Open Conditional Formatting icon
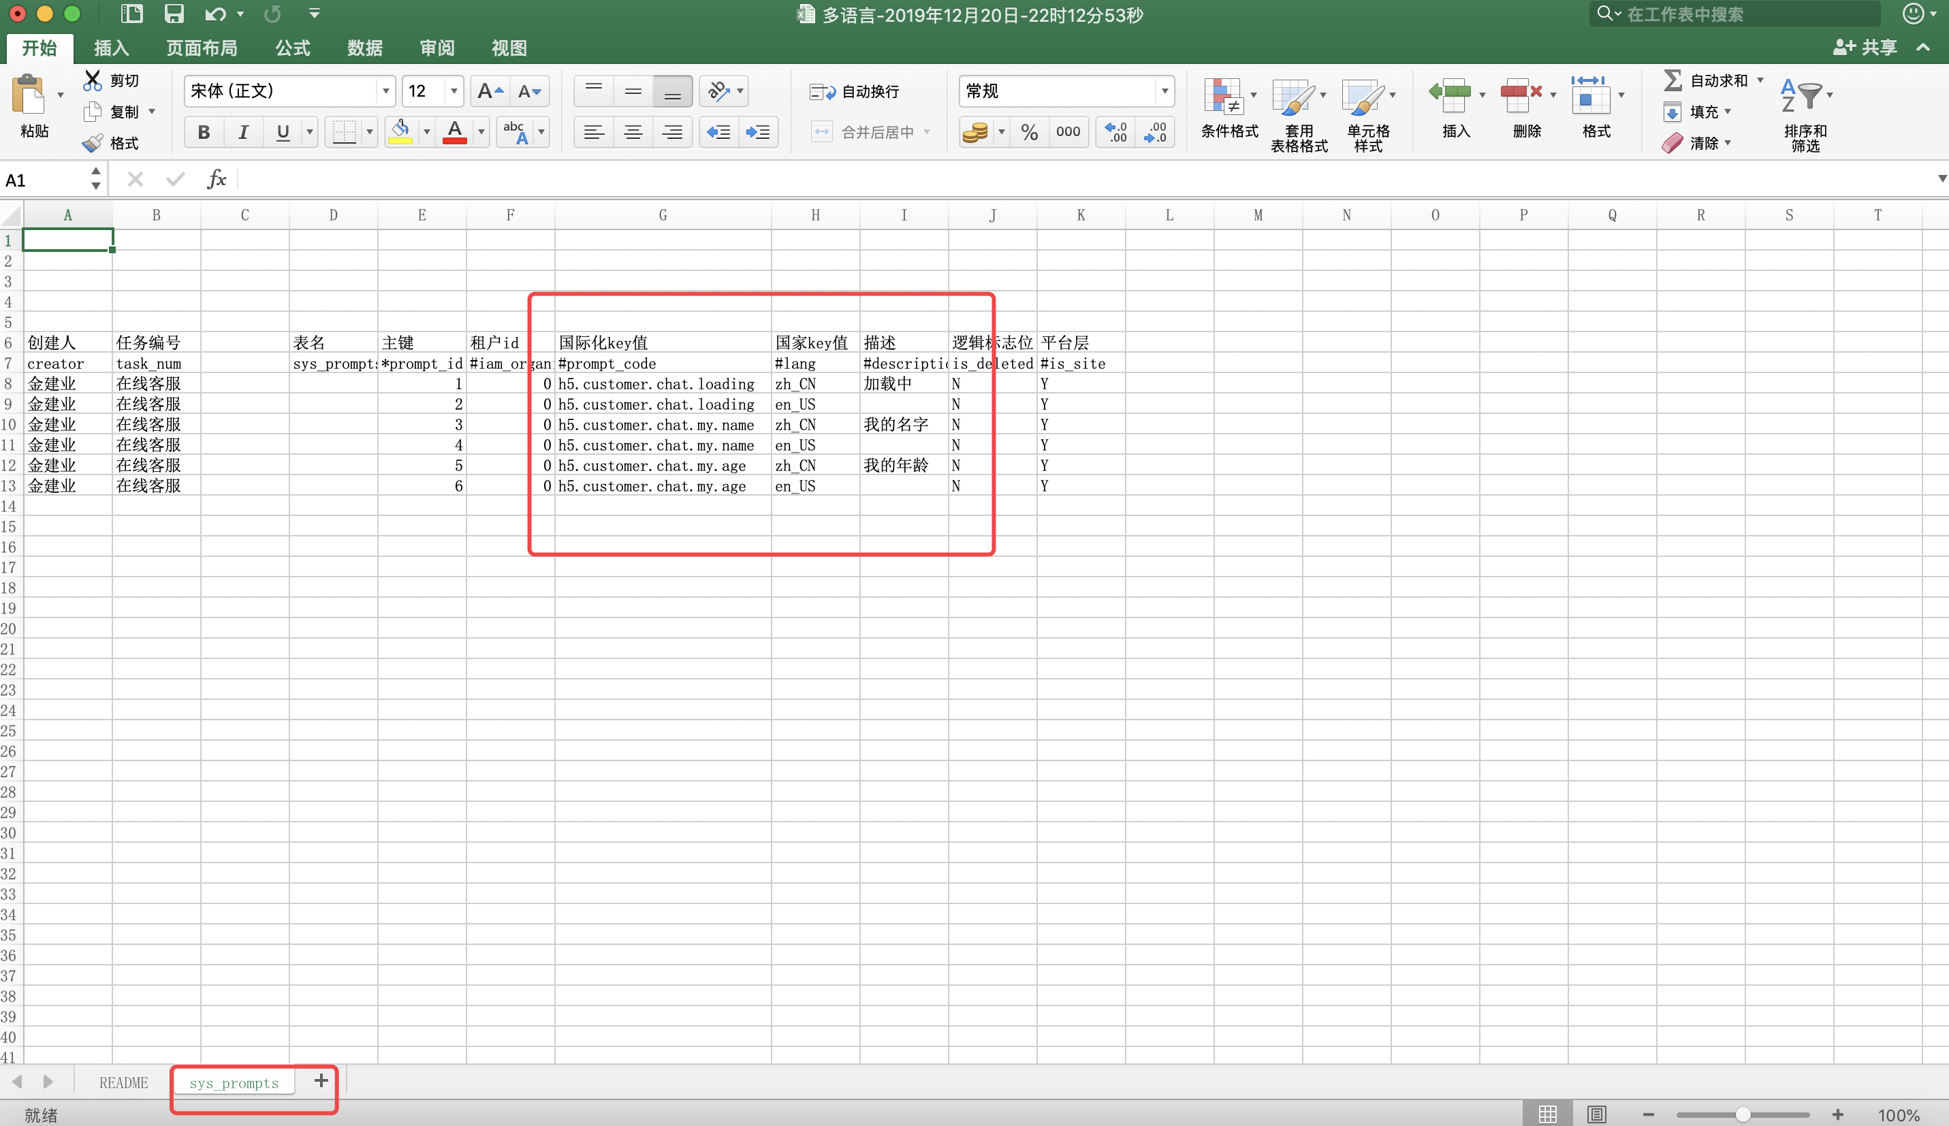The image size is (1949, 1126). 1224,97
